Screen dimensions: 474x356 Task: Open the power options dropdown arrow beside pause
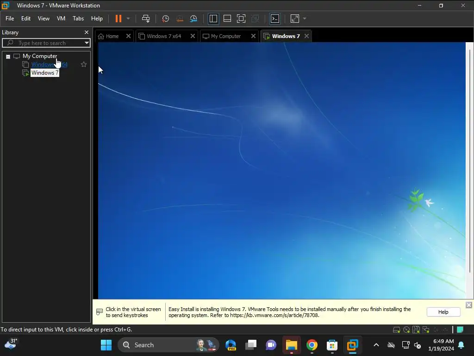[128, 19]
